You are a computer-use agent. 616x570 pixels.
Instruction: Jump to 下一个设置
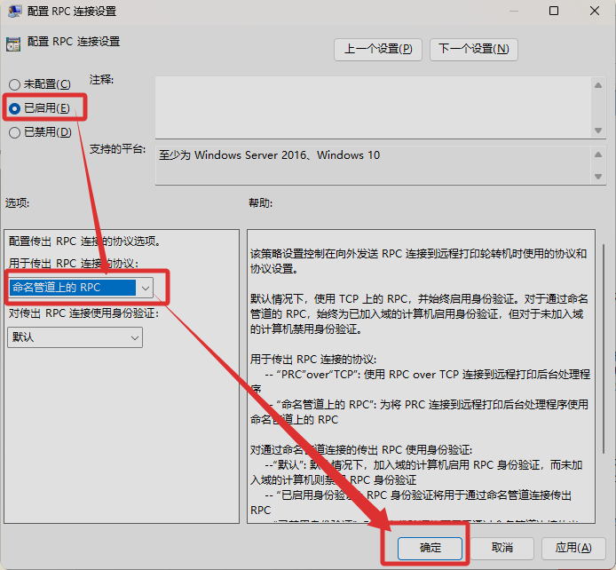click(x=473, y=49)
